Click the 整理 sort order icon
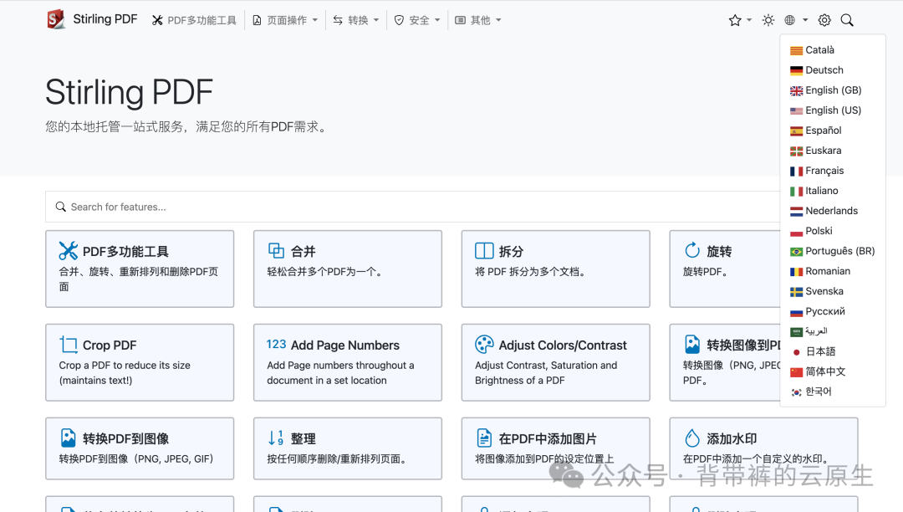Screen dimensions: 903x512 point(277,438)
